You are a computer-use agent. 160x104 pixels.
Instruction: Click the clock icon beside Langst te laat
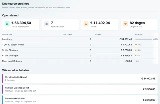pos(125,24)
